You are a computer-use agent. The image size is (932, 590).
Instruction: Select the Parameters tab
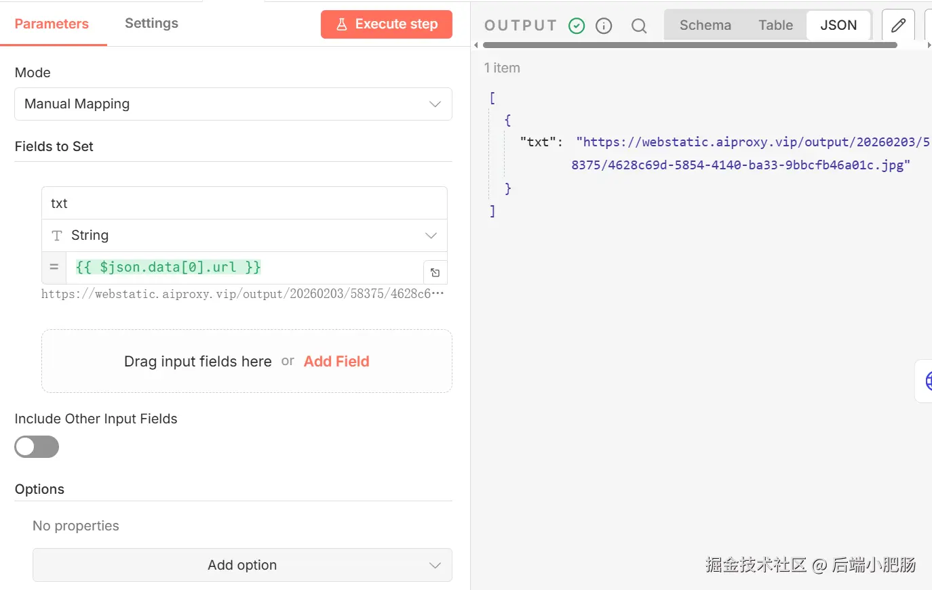tap(52, 24)
